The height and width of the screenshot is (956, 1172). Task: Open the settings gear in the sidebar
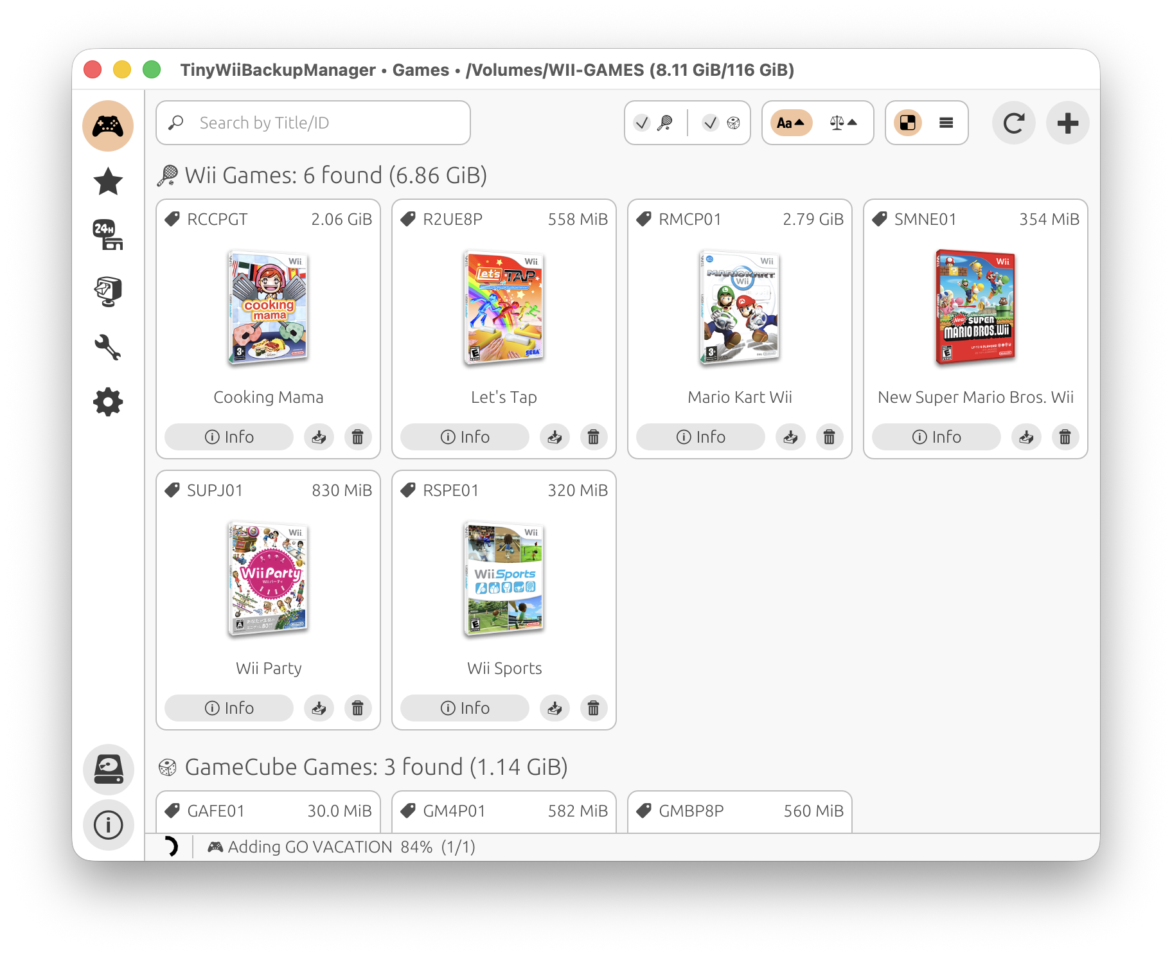[108, 402]
